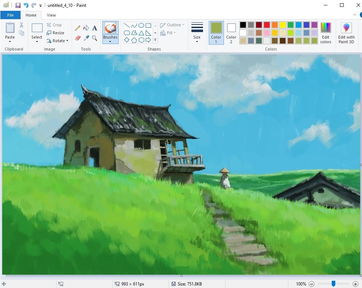Choose the Line shape
The width and height of the screenshot is (362, 288).
tap(127, 25)
